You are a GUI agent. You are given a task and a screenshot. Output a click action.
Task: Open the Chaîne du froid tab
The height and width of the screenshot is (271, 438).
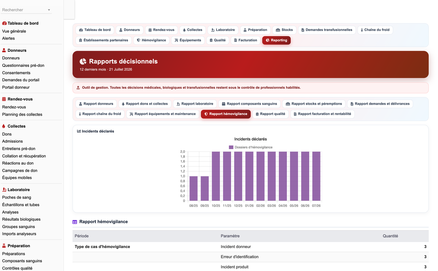tap(375, 30)
